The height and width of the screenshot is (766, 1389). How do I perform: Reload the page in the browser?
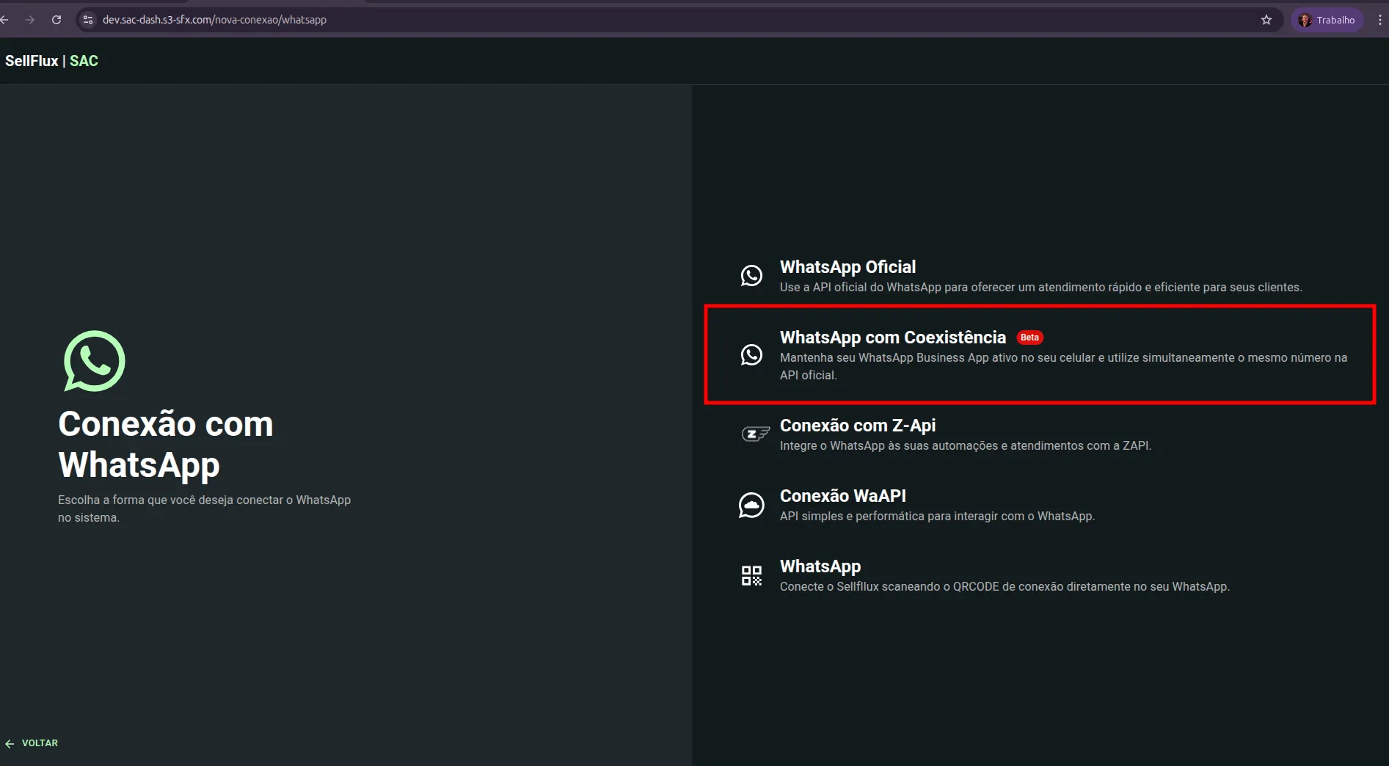coord(56,20)
